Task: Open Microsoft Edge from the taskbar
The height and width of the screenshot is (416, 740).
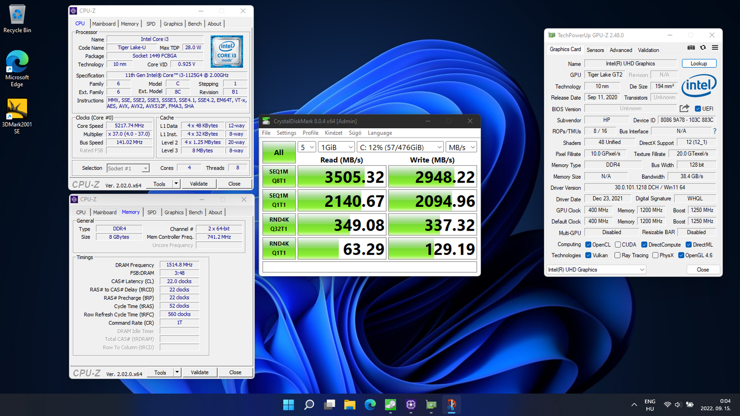Action: [370, 405]
